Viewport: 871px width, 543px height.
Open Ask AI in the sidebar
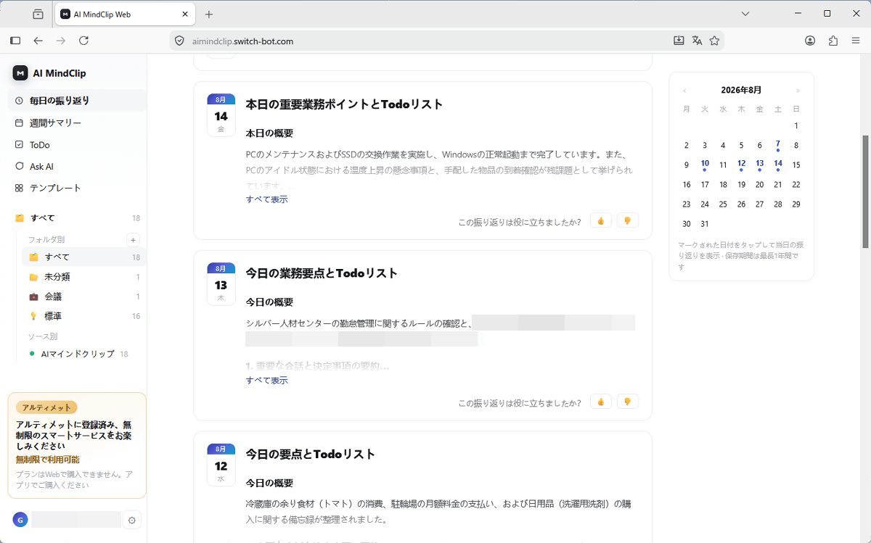pyautogui.click(x=77, y=166)
